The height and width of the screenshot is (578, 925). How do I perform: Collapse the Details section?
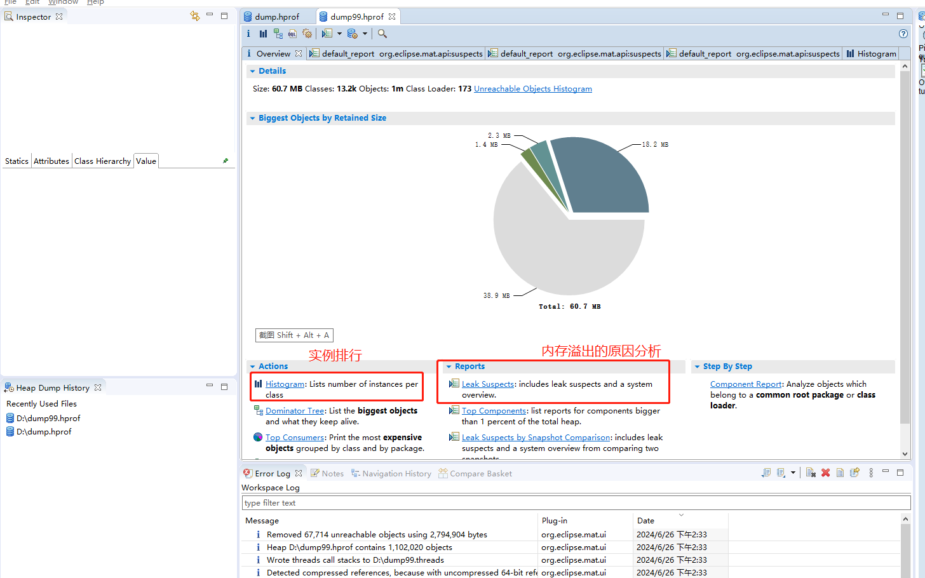tap(253, 71)
